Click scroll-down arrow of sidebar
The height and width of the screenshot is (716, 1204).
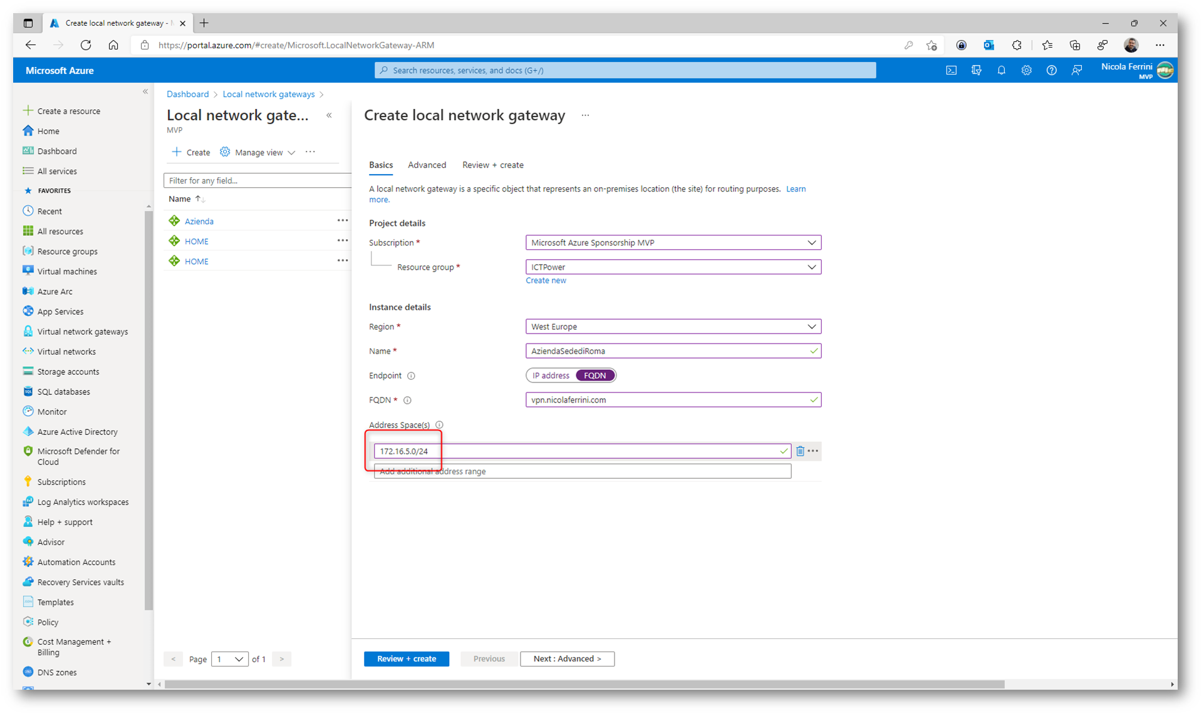[148, 684]
